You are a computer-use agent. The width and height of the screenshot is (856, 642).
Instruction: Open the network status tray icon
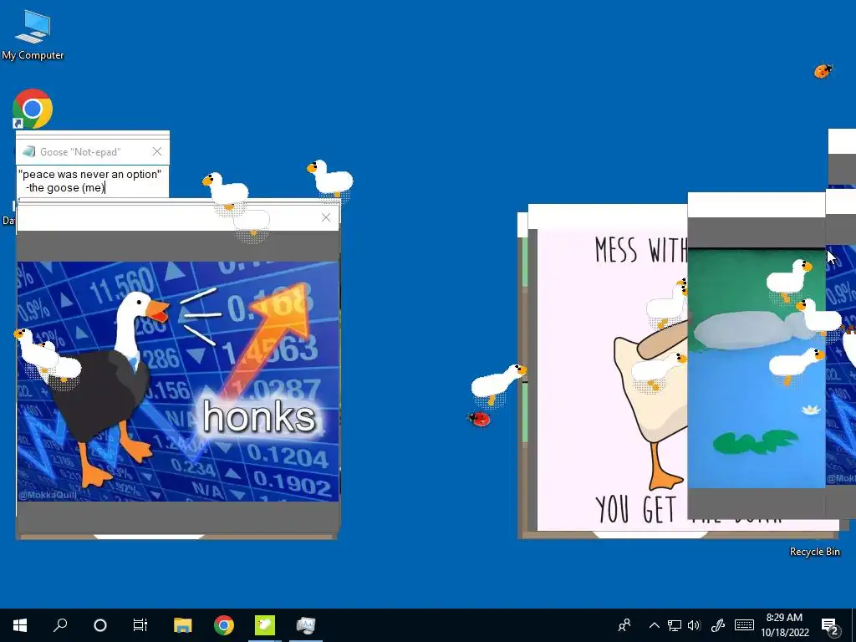click(x=675, y=625)
